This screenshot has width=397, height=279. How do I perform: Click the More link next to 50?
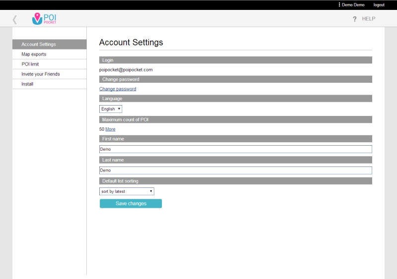[x=110, y=129]
